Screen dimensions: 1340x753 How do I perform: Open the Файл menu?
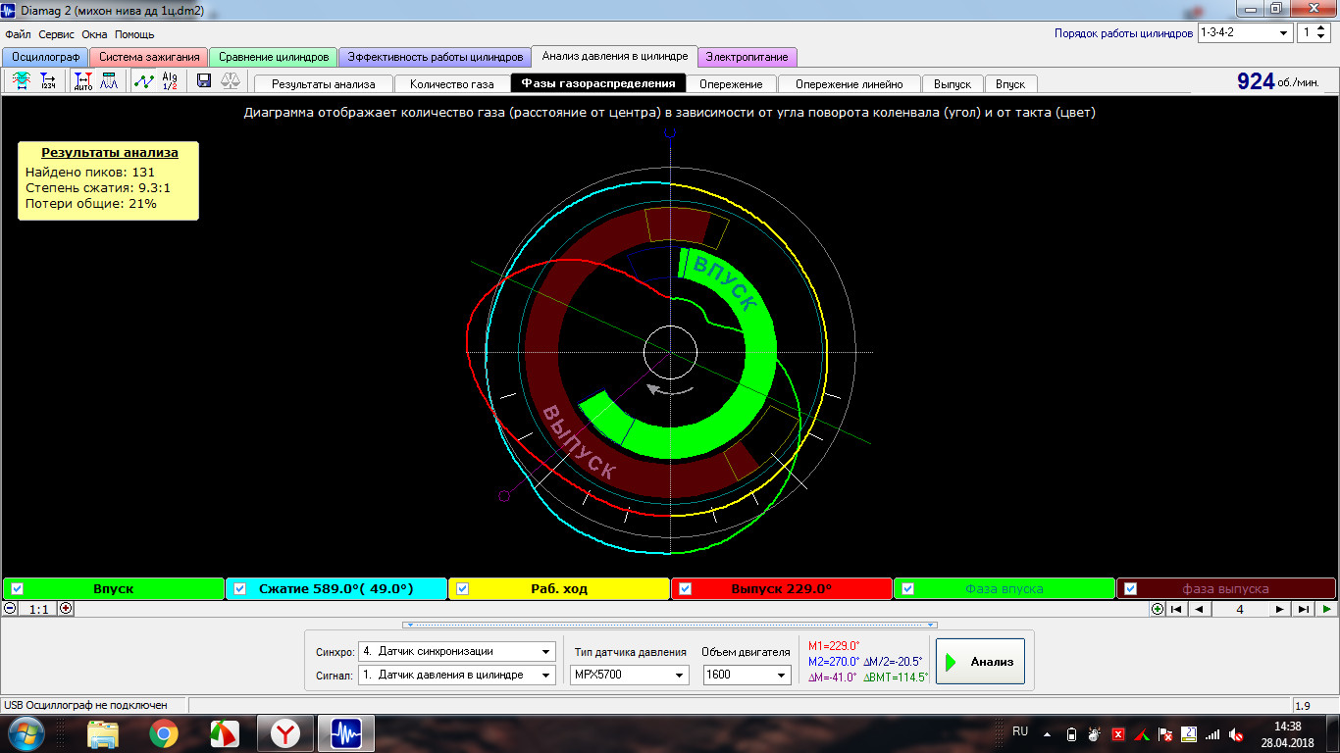coord(19,34)
